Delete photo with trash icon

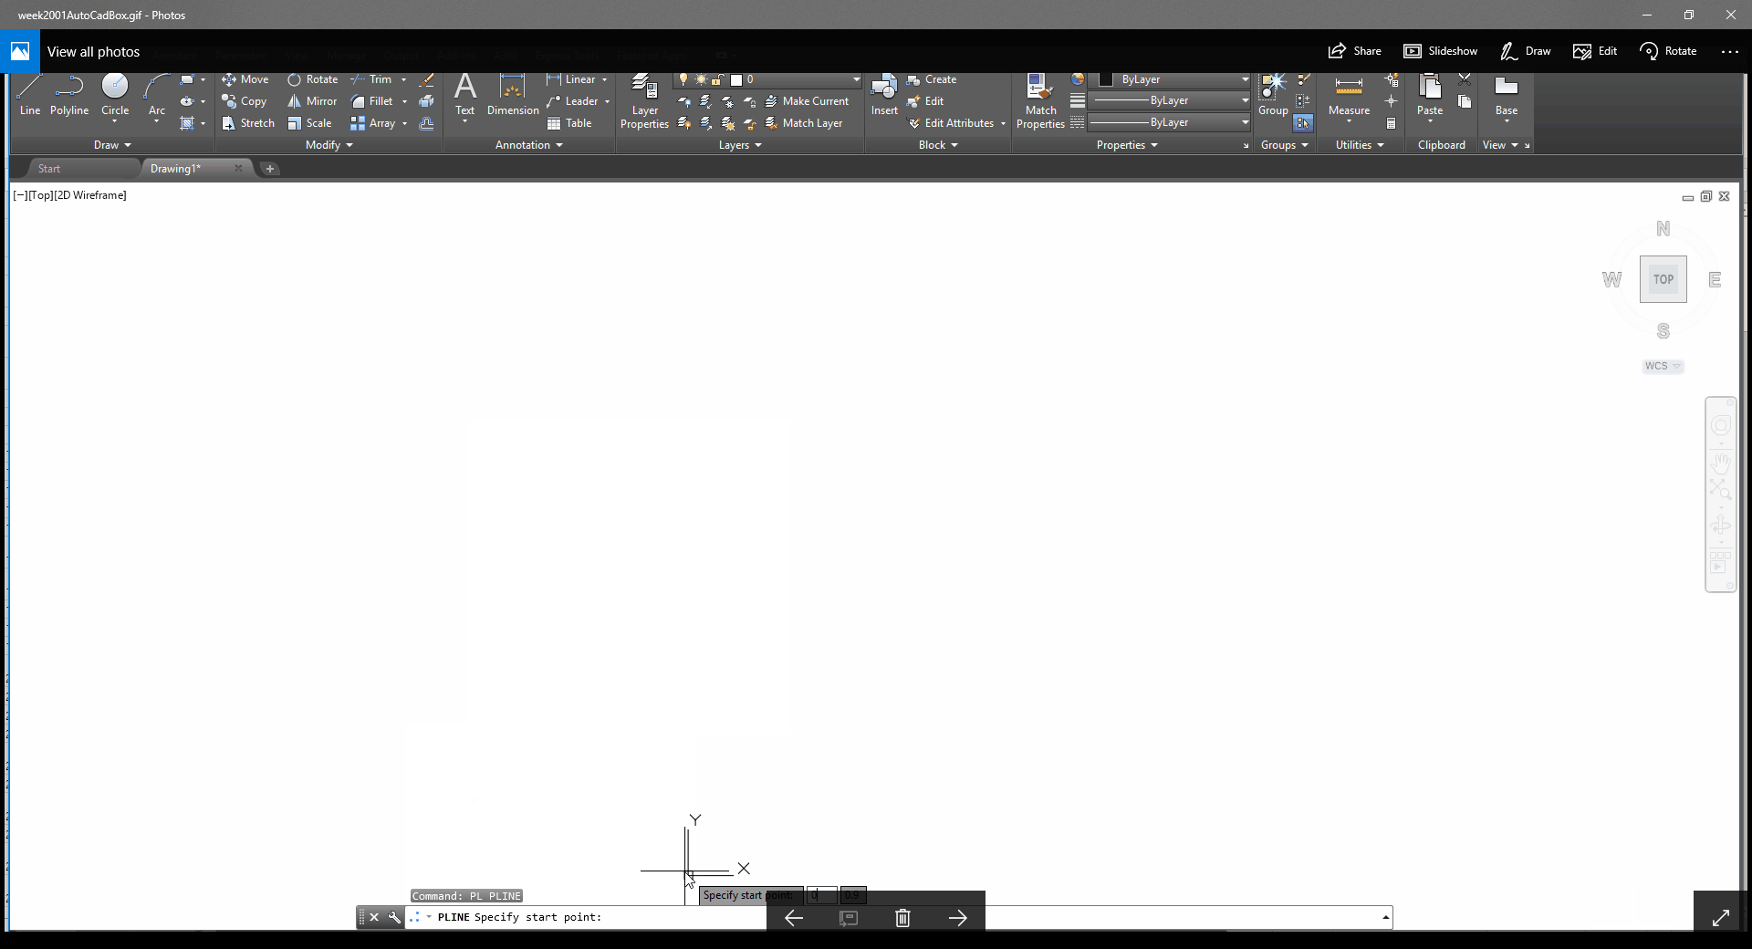click(x=902, y=918)
